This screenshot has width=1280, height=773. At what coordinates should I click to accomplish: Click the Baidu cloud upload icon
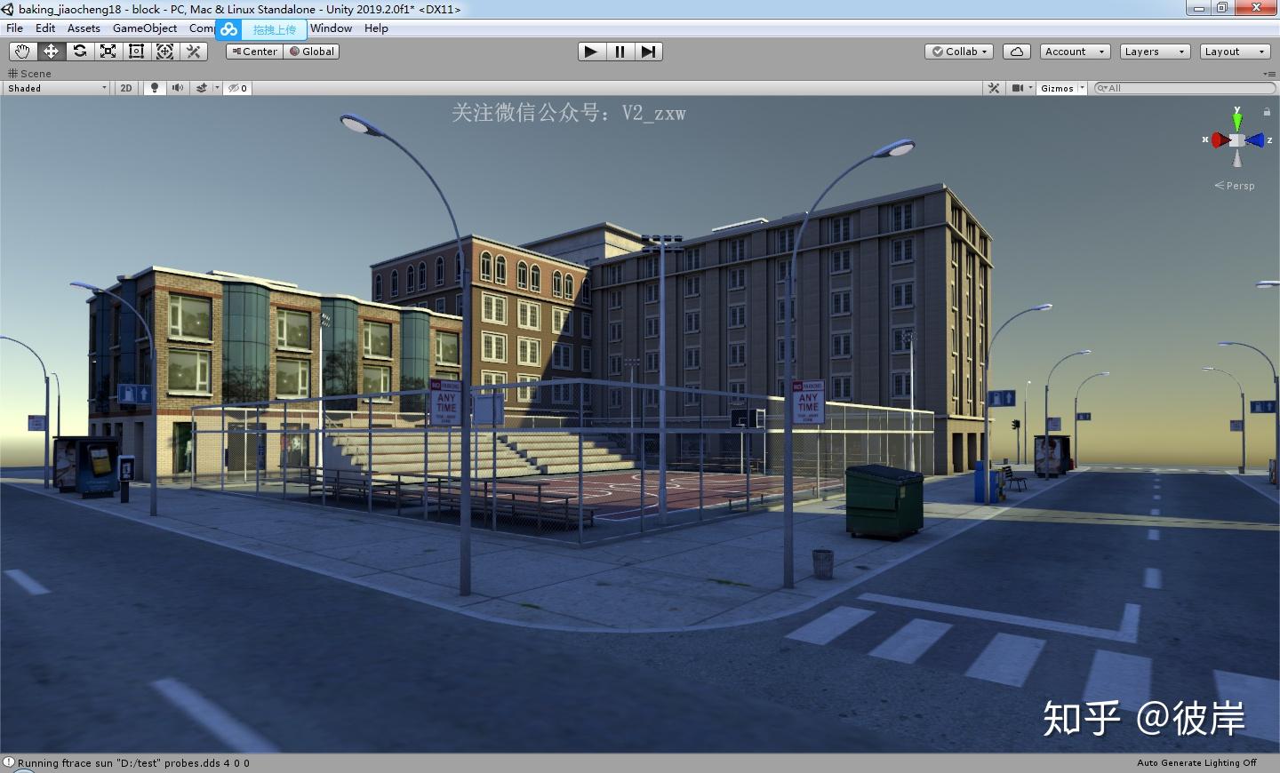point(229,29)
